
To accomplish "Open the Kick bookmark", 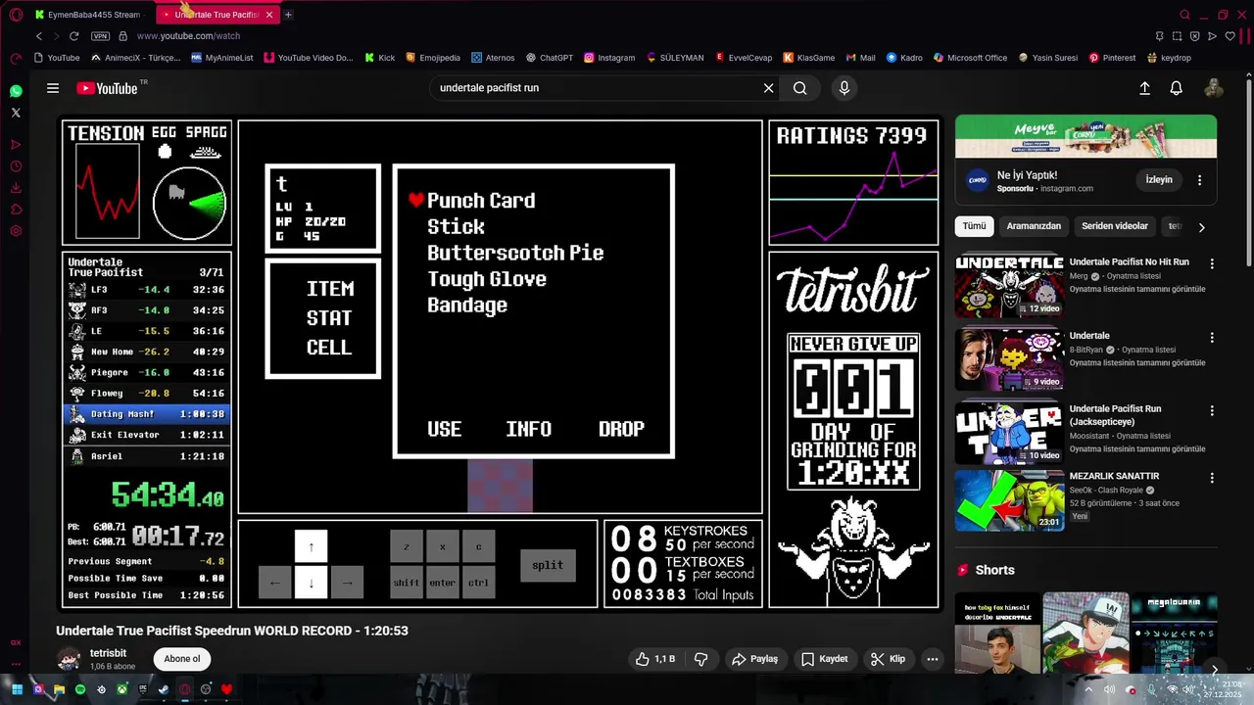I will (380, 58).
